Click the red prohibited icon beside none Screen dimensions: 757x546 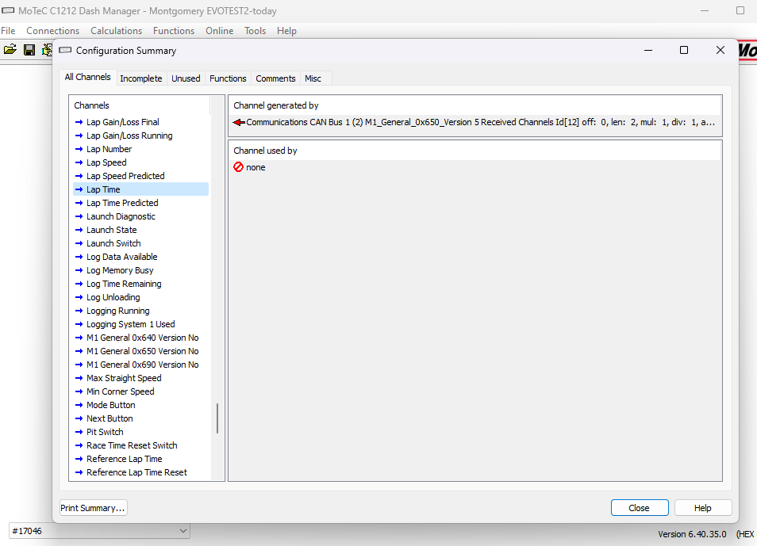pos(238,167)
